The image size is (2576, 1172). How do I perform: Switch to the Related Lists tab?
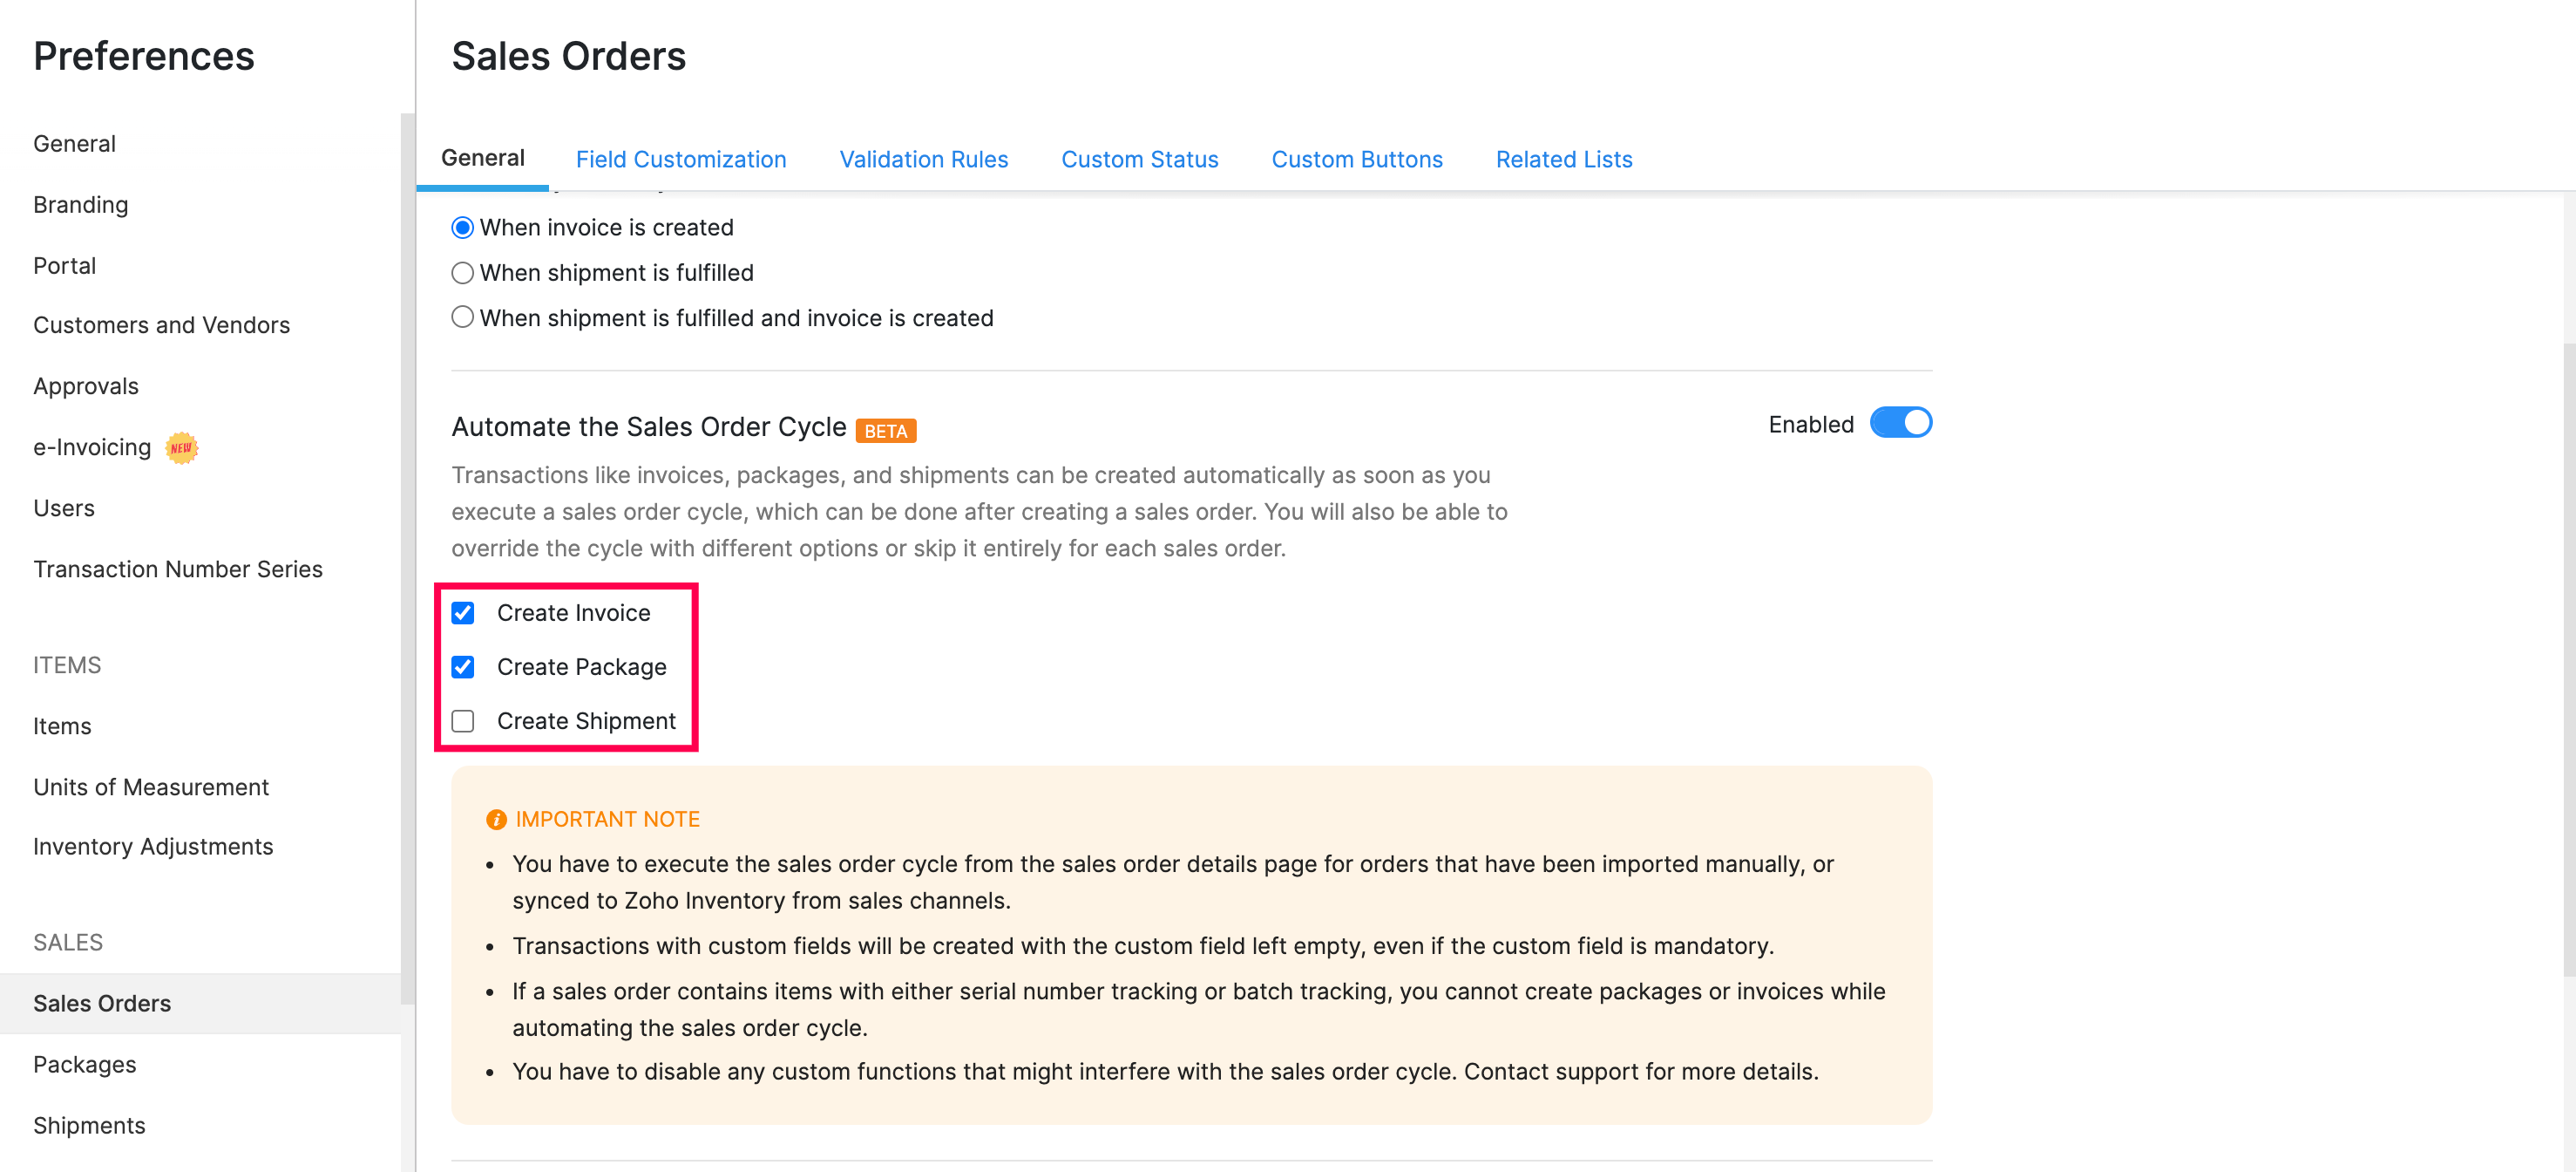[1563, 159]
